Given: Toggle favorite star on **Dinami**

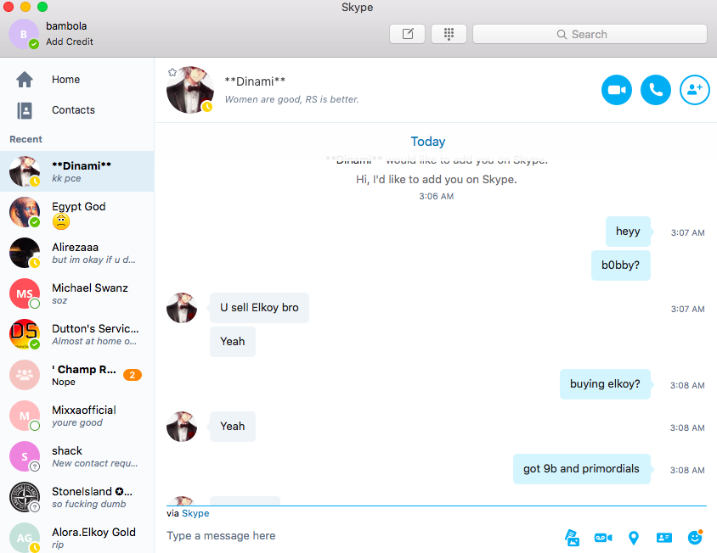Looking at the screenshot, I should [172, 72].
